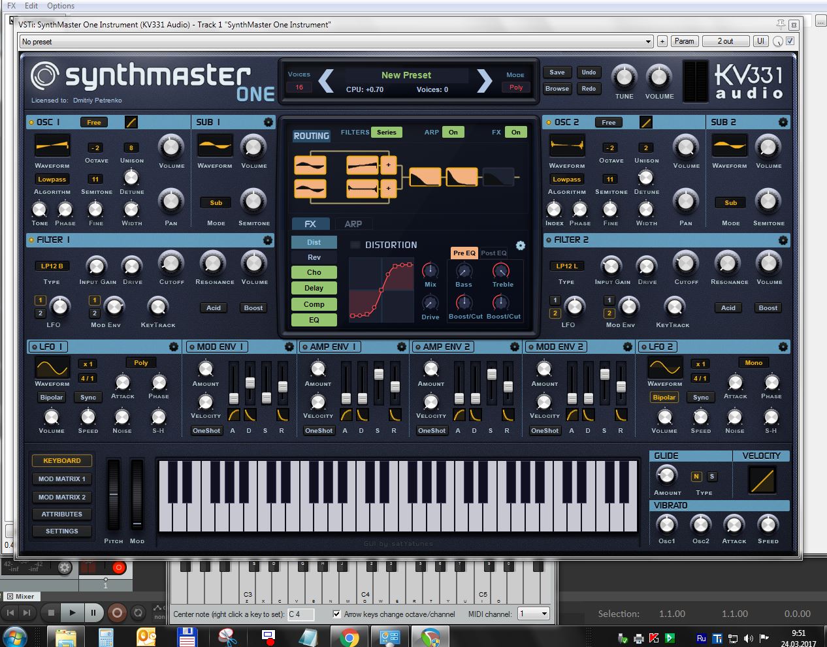Viewport: 827px width, 647px height.
Task: Change Mode Poly selector
Action: (516, 87)
